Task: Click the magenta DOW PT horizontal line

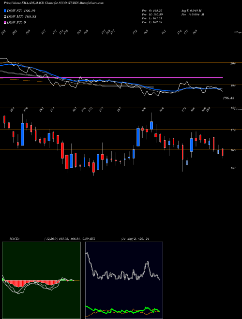Action: pyautogui.click(x=111, y=77)
